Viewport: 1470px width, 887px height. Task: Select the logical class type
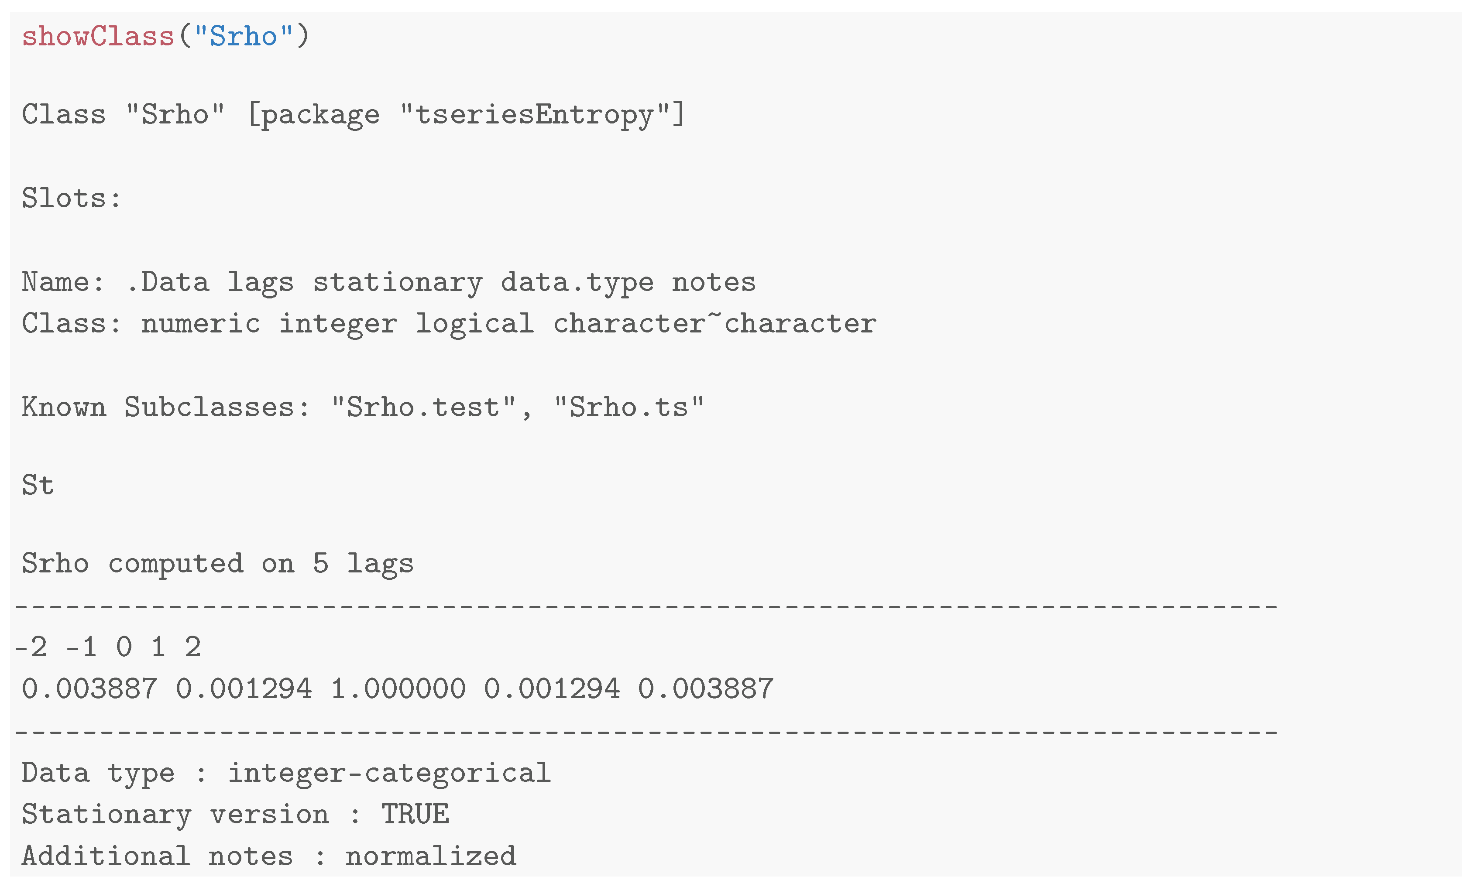click(x=474, y=324)
